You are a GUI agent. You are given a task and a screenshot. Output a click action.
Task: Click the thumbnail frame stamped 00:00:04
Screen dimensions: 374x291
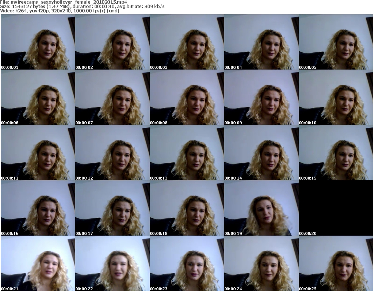coord(262,42)
